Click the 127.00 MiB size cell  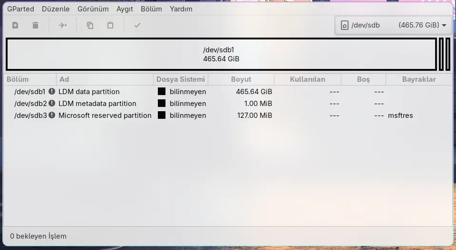[254, 115]
